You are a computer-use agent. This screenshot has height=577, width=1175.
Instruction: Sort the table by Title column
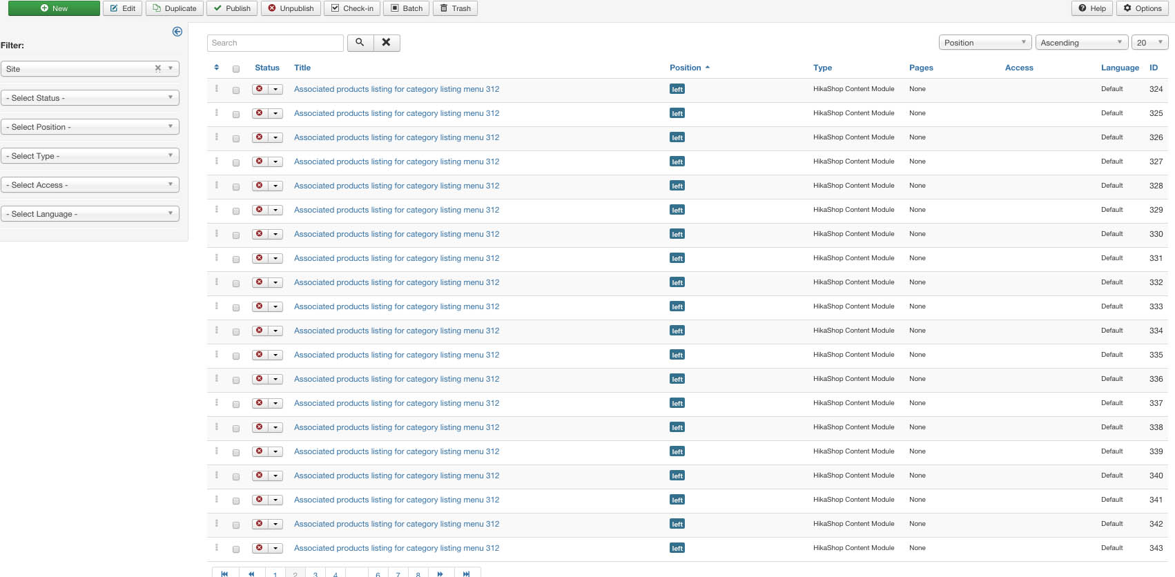pos(302,68)
